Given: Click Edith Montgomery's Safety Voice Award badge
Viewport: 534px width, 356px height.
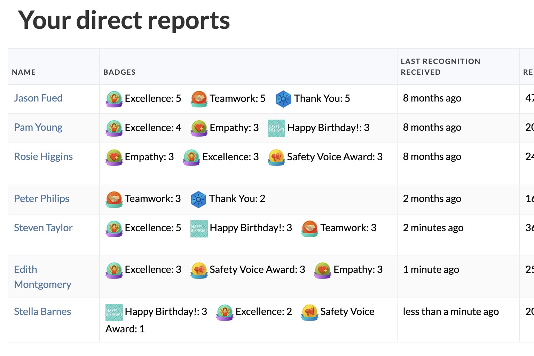Looking at the screenshot, I should point(199,269).
